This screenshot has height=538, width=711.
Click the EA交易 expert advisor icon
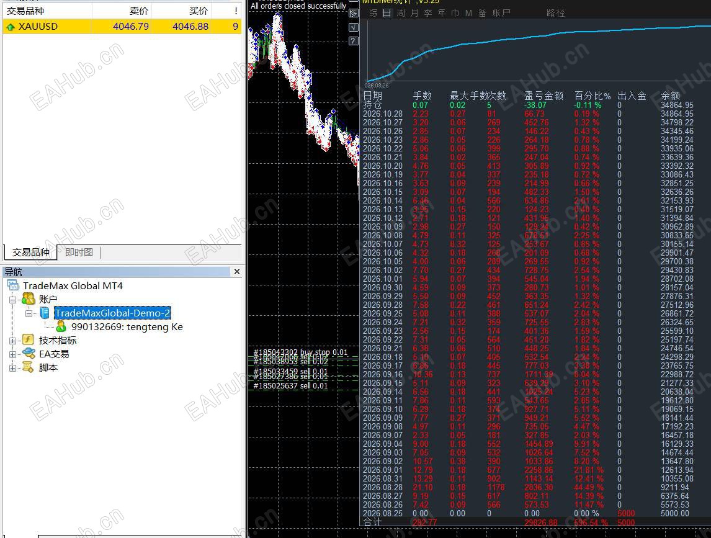(x=28, y=353)
